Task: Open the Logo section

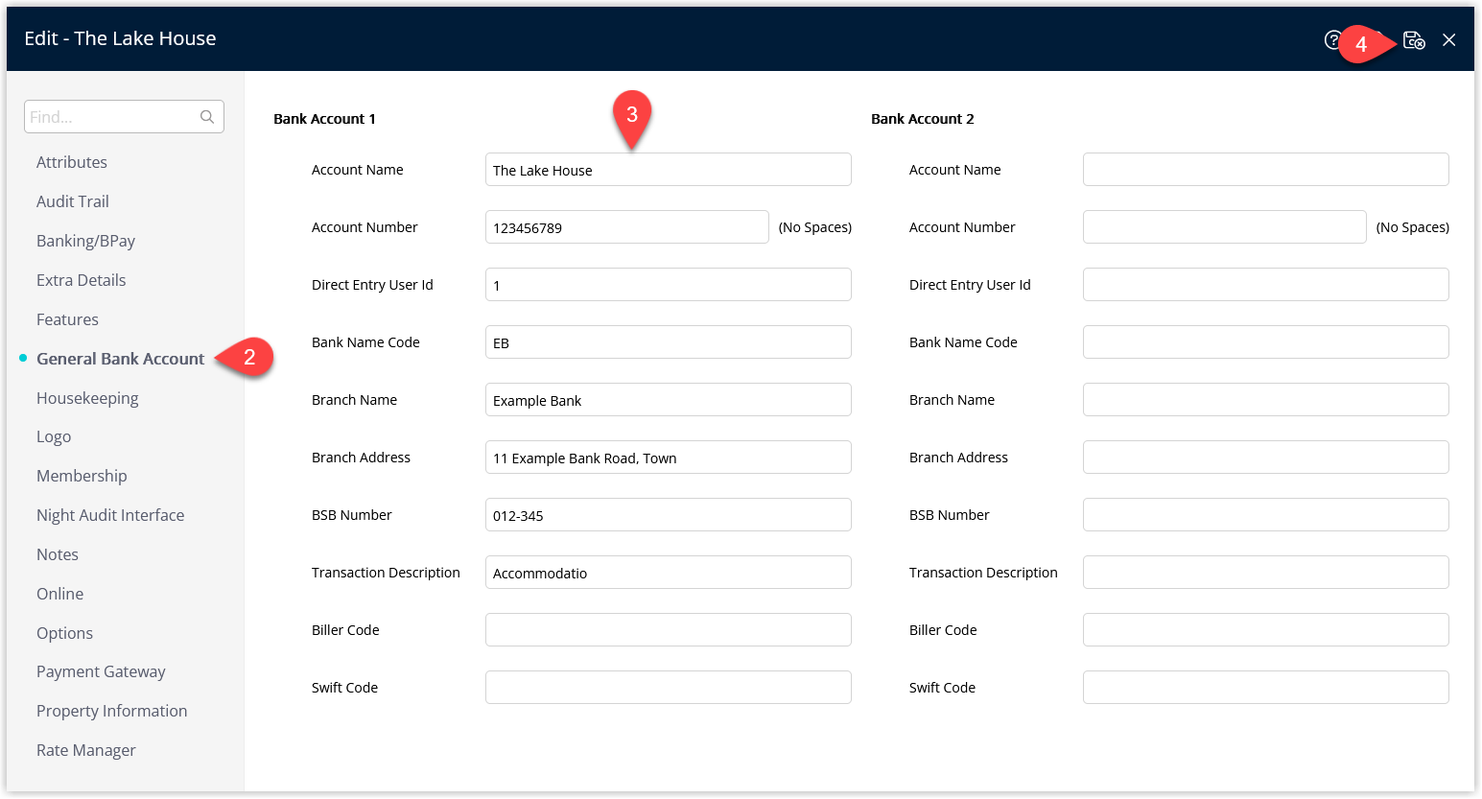Action: [x=54, y=436]
